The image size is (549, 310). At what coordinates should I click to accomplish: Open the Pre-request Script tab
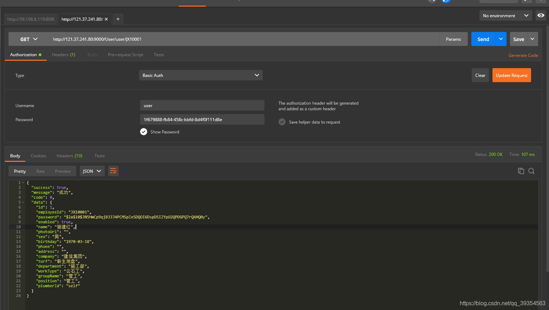click(x=125, y=55)
